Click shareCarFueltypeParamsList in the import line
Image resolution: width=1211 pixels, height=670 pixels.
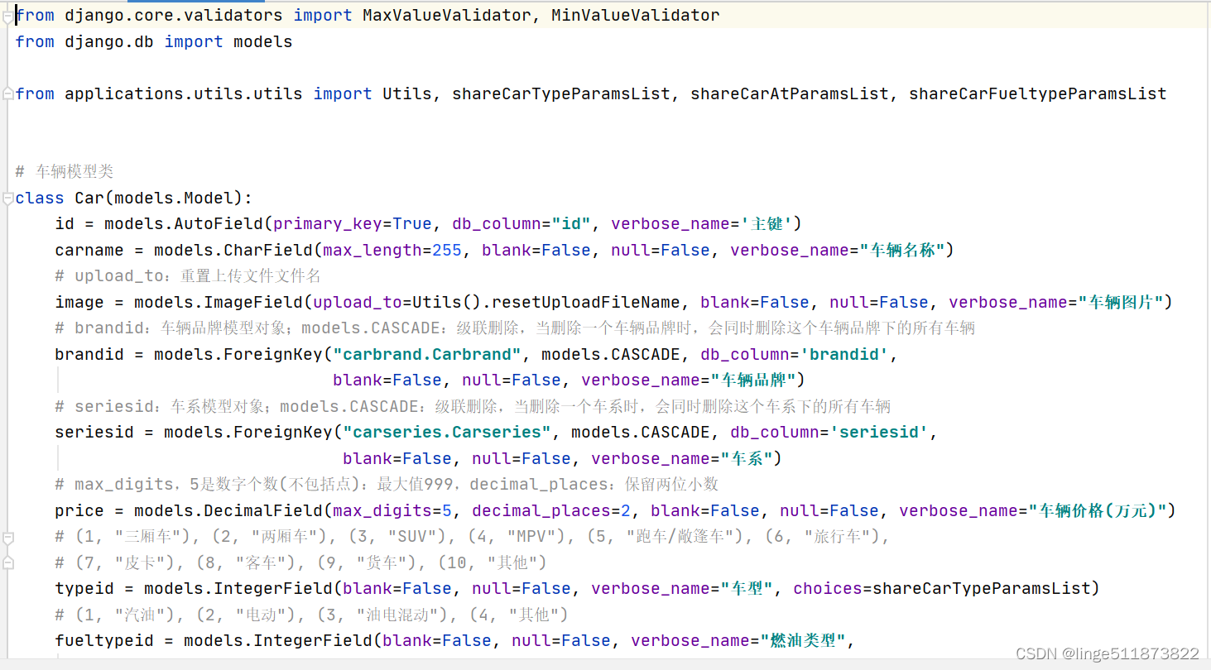click(x=1037, y=93)
